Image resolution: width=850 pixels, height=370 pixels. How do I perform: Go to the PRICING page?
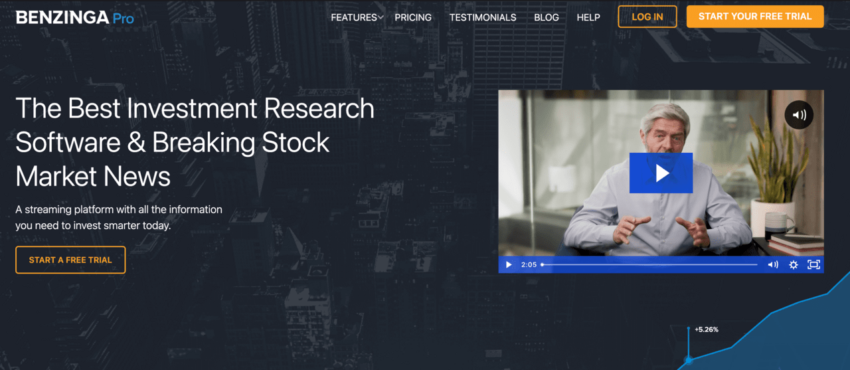point(413,17)
